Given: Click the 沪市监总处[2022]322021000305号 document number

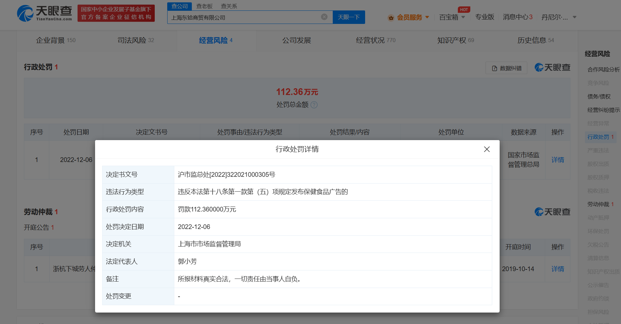Looking at the screenshot, I should coord(226,174).
